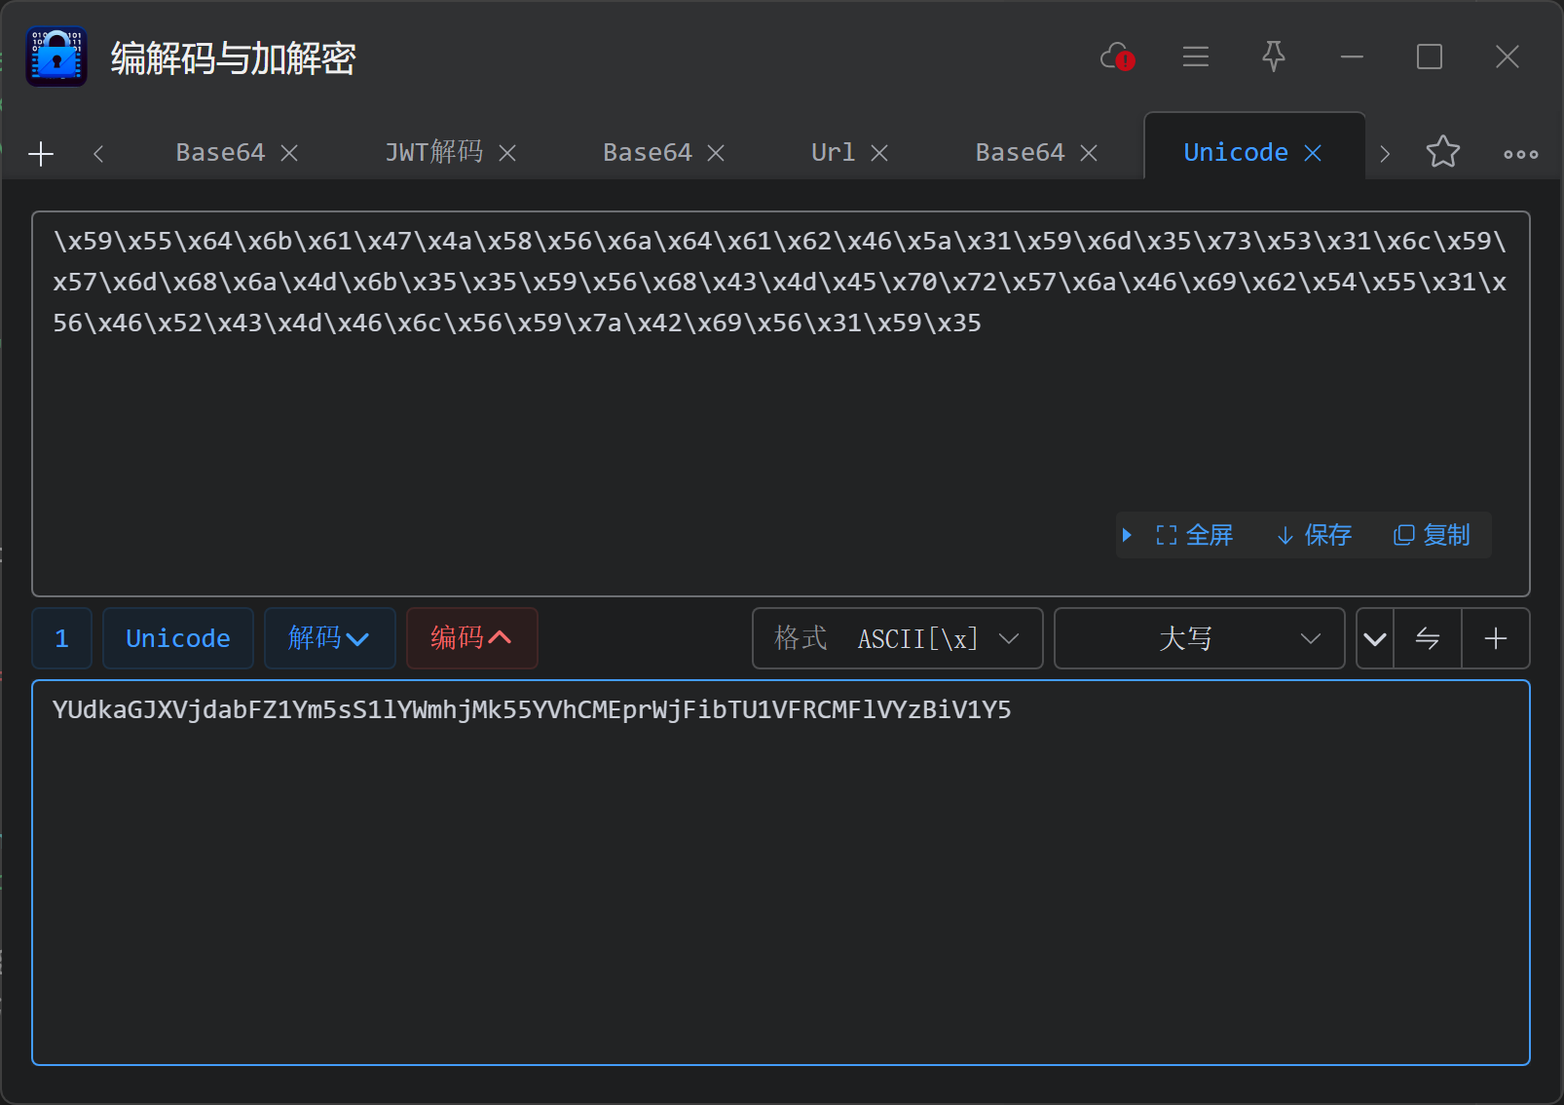
Task: Swap input and output with exchange icon
Action: click(x=1427, y=638)
